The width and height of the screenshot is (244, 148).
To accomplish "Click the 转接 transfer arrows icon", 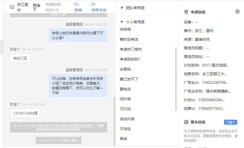I will pyautogui.click(x=76, y=4).
